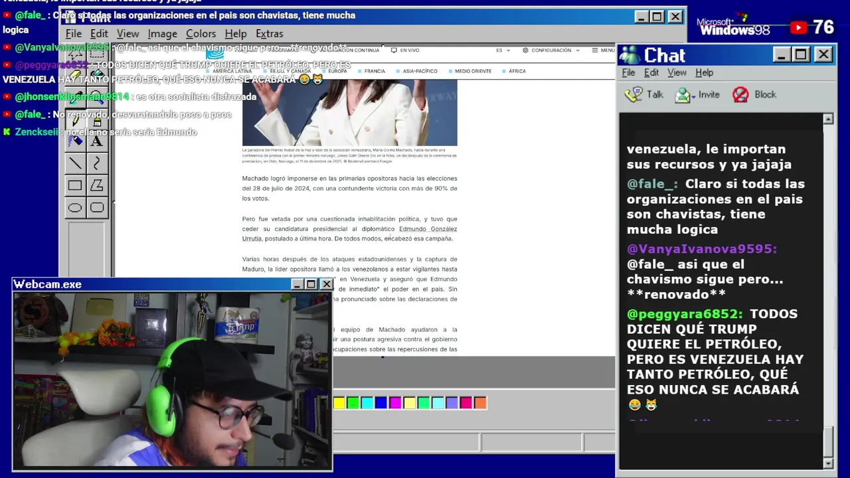Open the Invite dropdown arrow in Chat
The width and height of the screenshot is (850, 478).
(693, 97)
